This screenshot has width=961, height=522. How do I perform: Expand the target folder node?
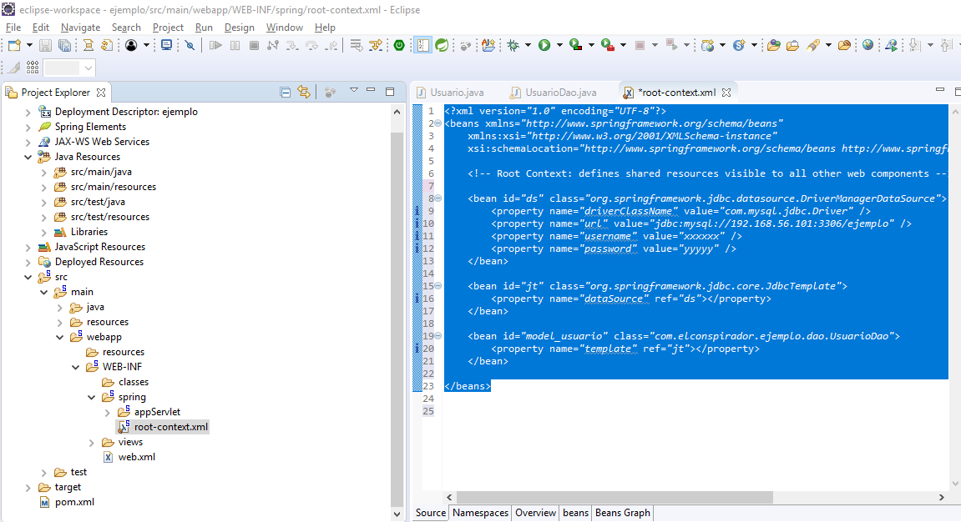point(28,488)
